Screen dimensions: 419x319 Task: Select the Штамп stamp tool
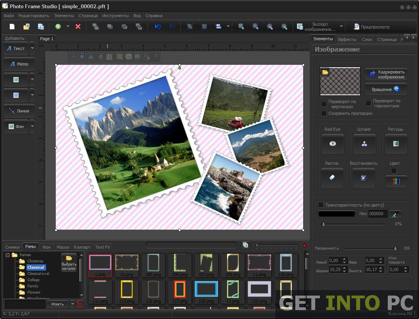(364, 144)
